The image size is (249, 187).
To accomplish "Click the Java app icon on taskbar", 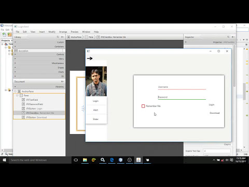I will click(139, 160).
